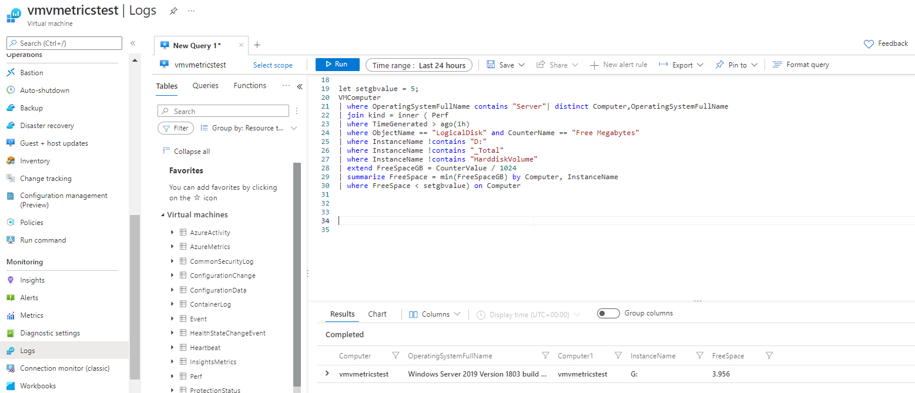The image size is (915, 393).
Task: Open the Pin to dropdown
Action: pyautogui.click(x=736, y=65)
